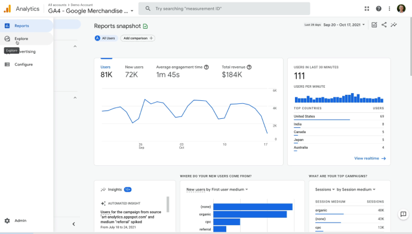Click the (none) bar in new users chart
Image resolution: width=412 pixels, height=234 pixels.
(253, 207)
